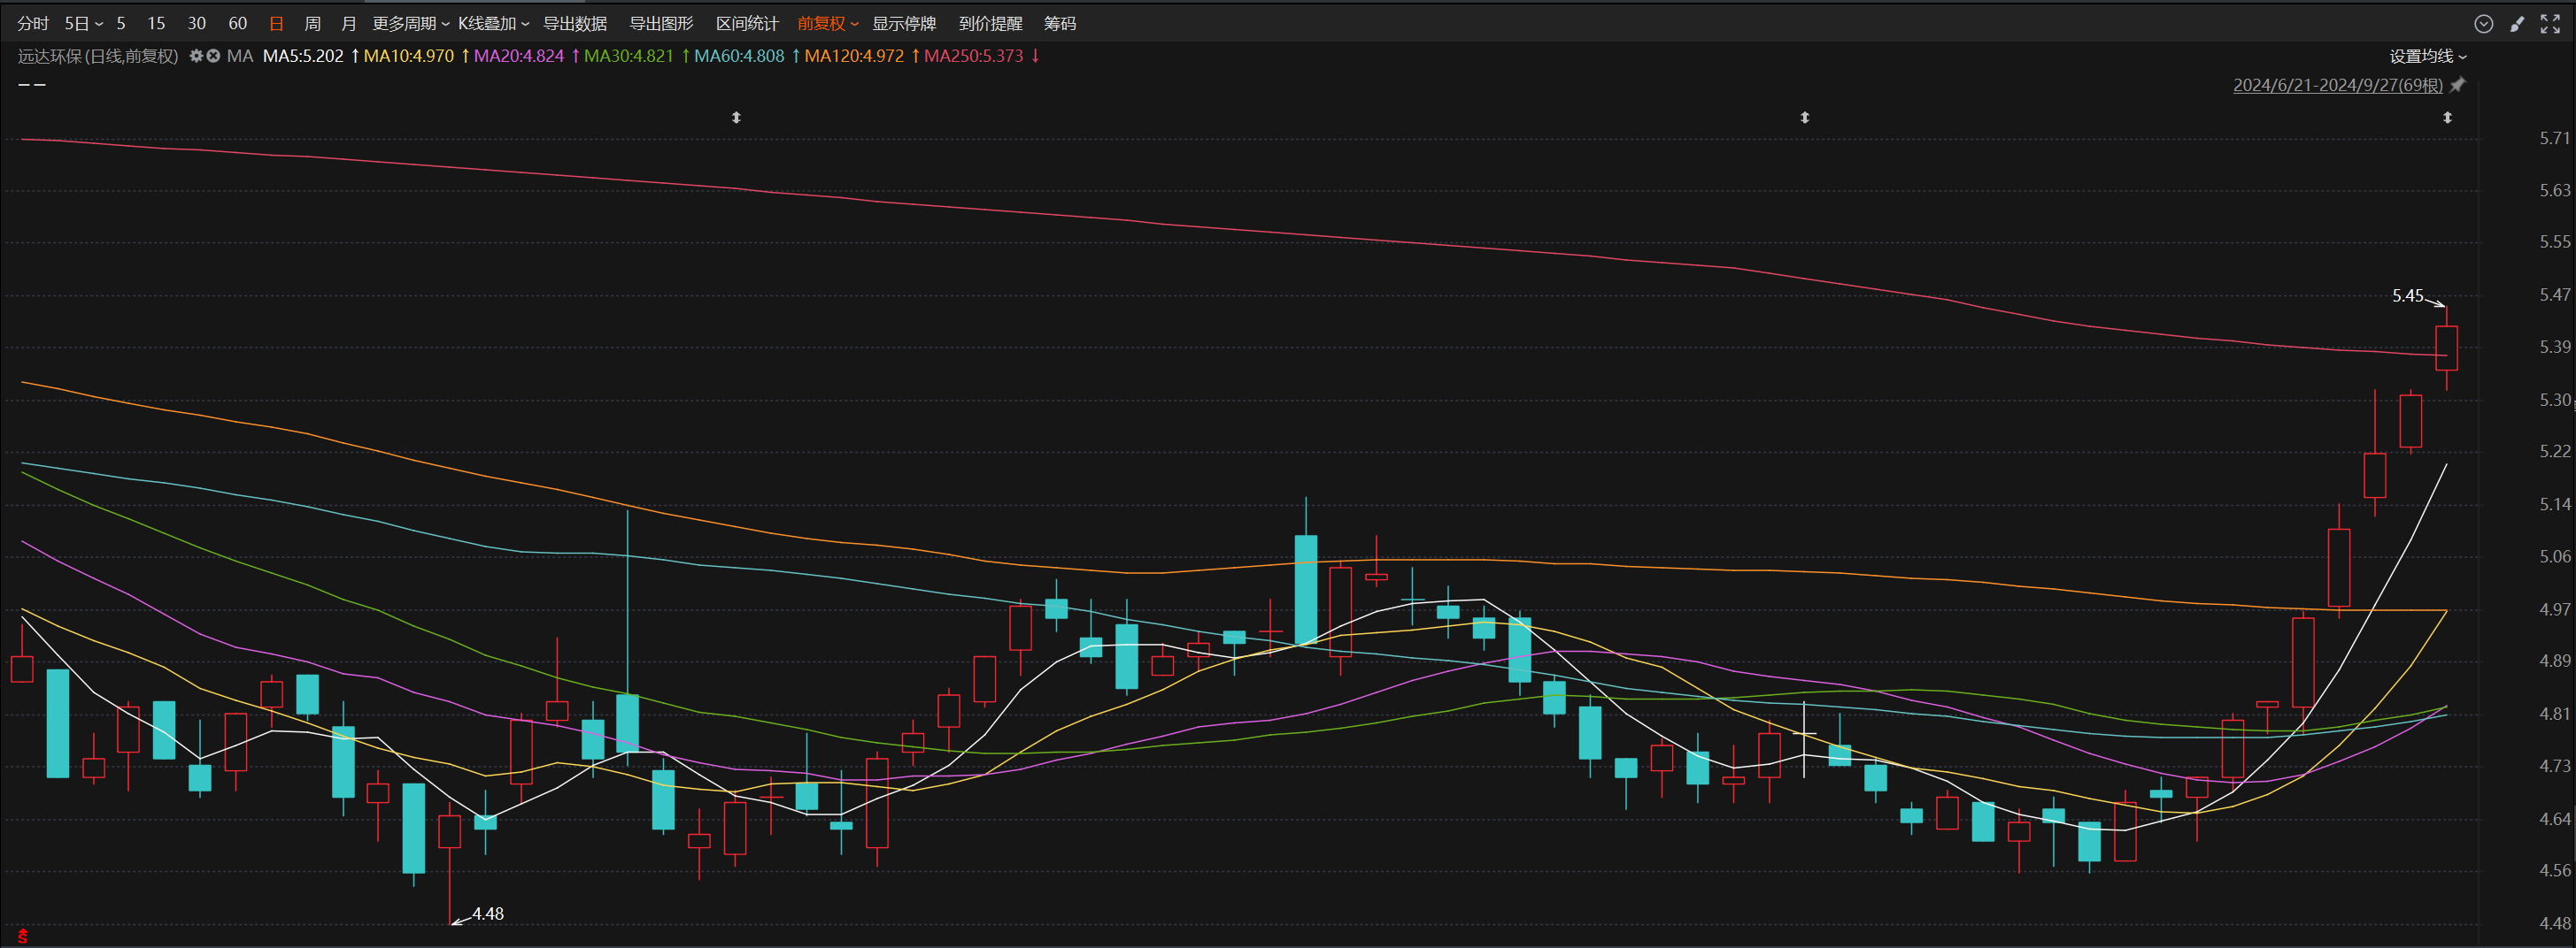2576x948 pixels.
Task: Open the 2024/6/21-2024/9/27 date range link
Action: point(2337,86)
